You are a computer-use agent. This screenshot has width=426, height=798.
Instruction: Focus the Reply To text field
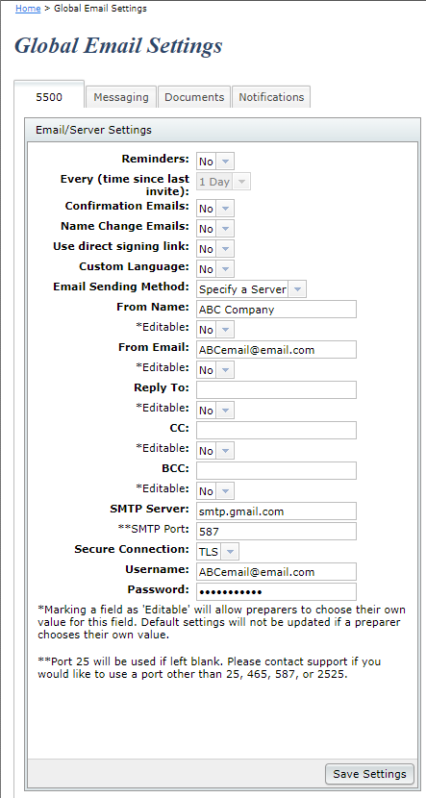[276, 389]
